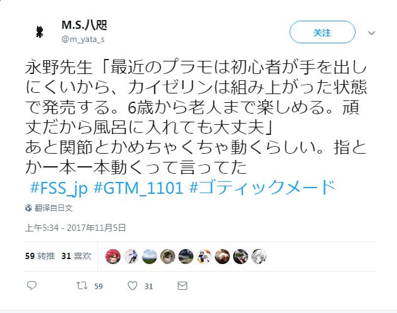The width and height of the screenshot is (397, 313).
Task: View the 59 转推 retweets list
Action: tap(40, 256)
